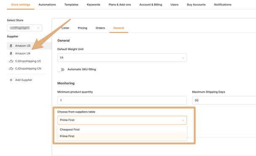The width and height of the screenshot is (256, 156).
Task: Choose the Prime First option in the list
Action: (x=122, y=136)
